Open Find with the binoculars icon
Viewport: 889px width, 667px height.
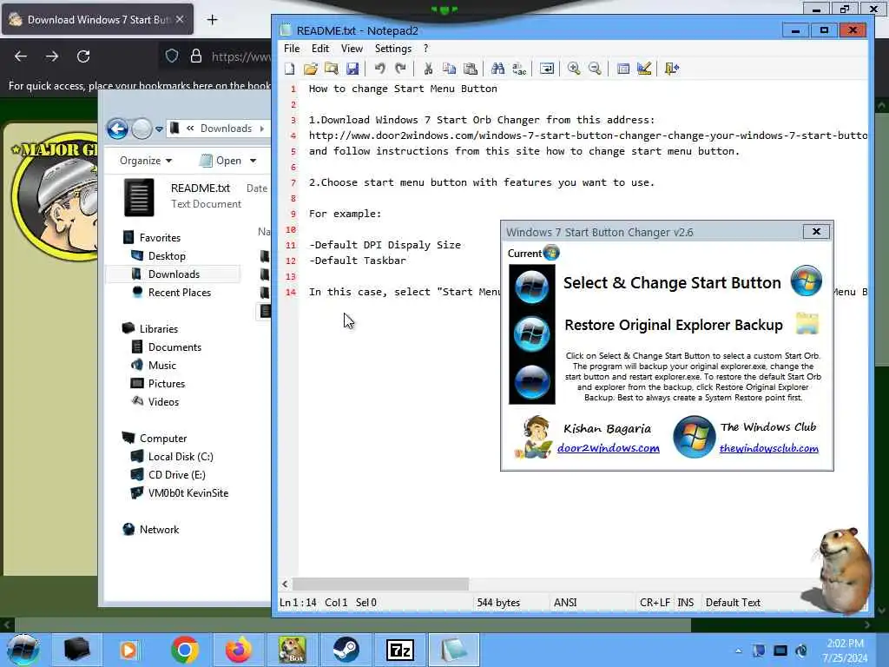click(x=497, y=69)
